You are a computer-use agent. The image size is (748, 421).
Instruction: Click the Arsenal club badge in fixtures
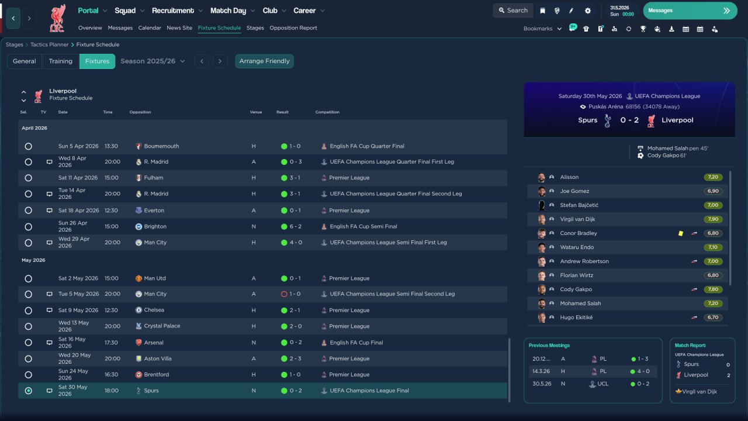click(138, 343)
